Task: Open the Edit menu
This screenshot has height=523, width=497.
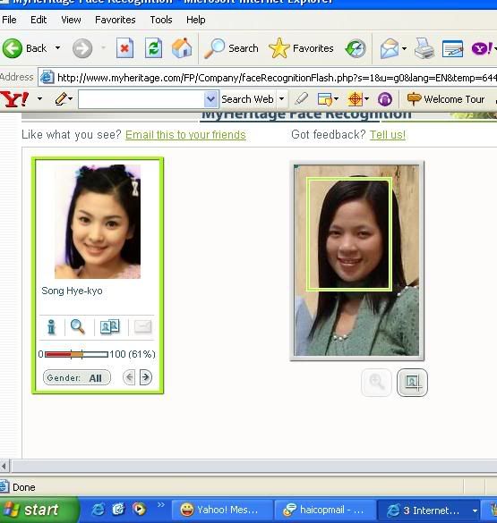Action: [39, 20]
